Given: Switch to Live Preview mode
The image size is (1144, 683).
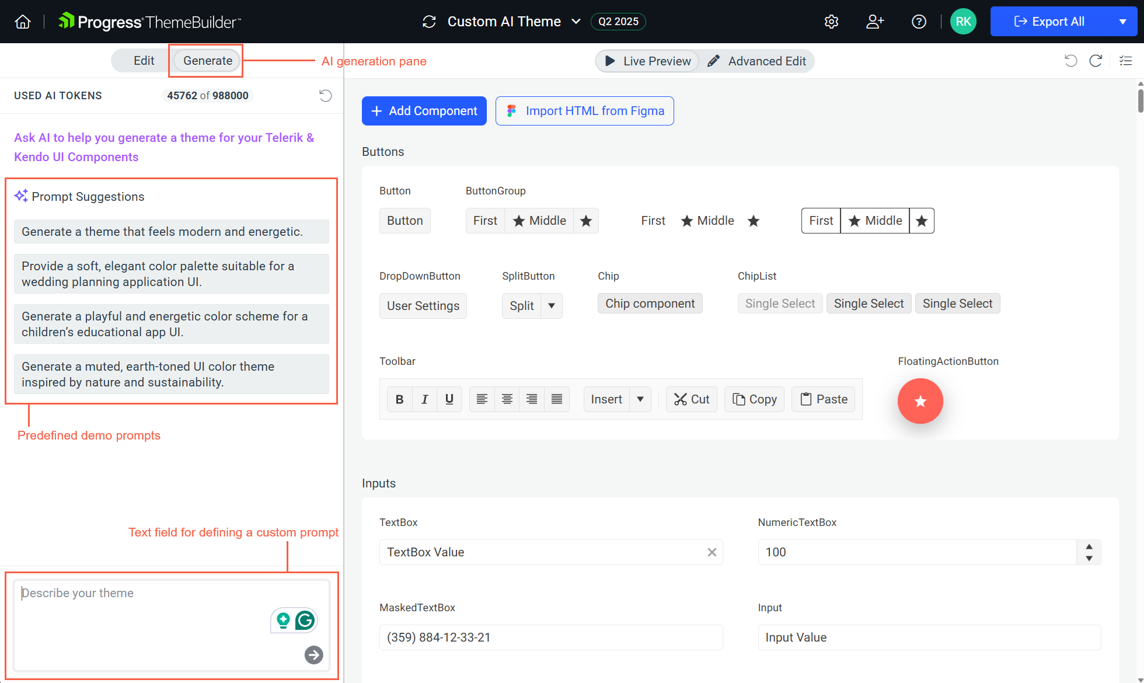Looking at the screenshot, I should point(647,61).
